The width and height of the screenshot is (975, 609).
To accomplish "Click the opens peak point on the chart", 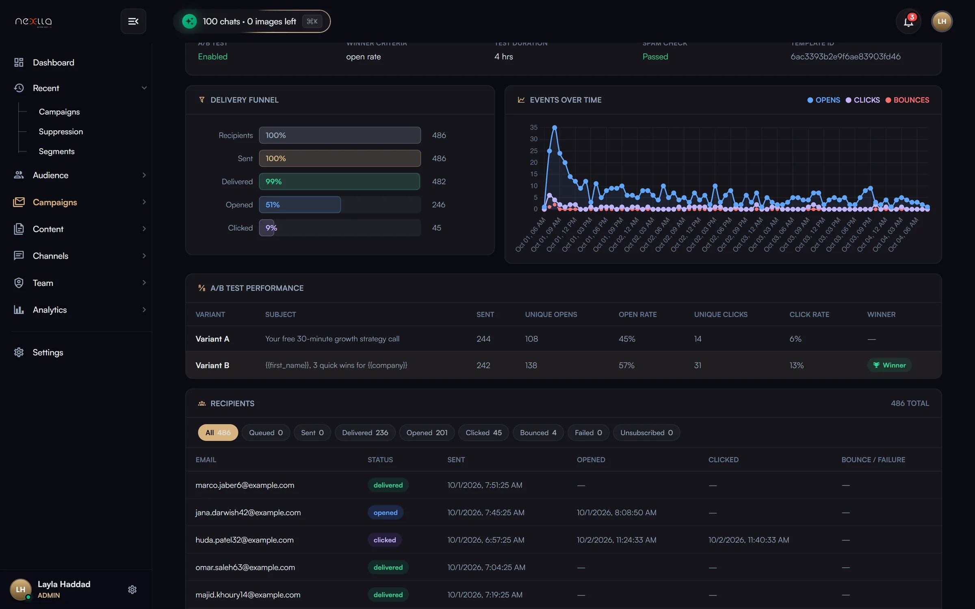I will 555,127.
